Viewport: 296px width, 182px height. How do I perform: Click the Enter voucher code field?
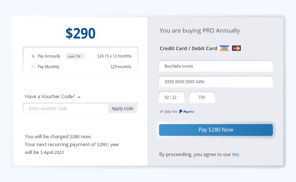(66, 108)
